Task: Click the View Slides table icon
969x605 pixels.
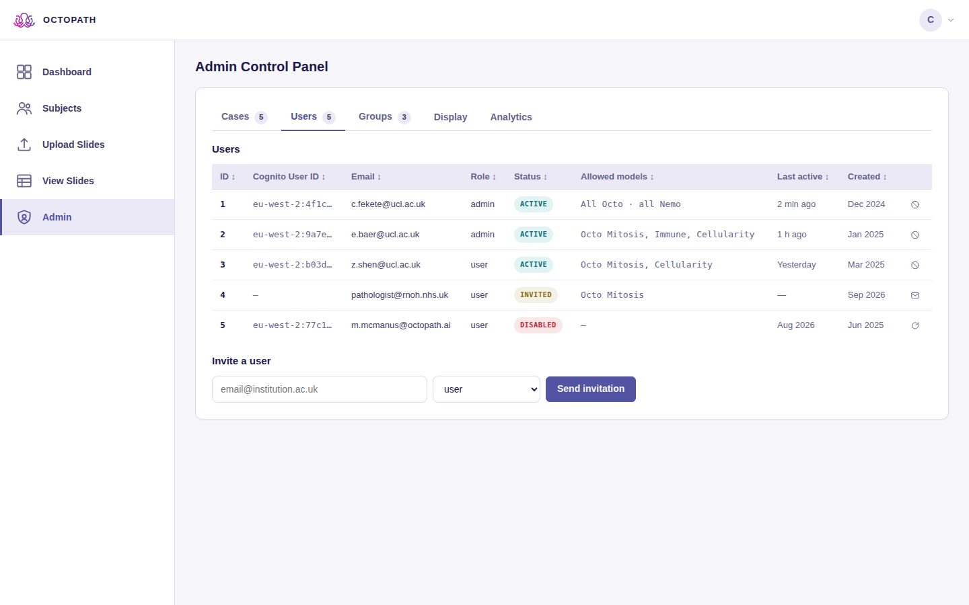Action: [24, 181]
